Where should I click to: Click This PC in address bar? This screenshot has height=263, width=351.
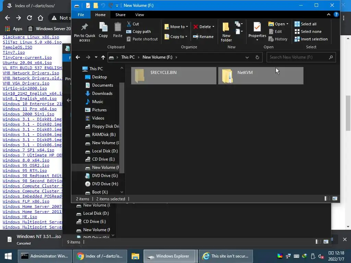(x=128, y=57)
